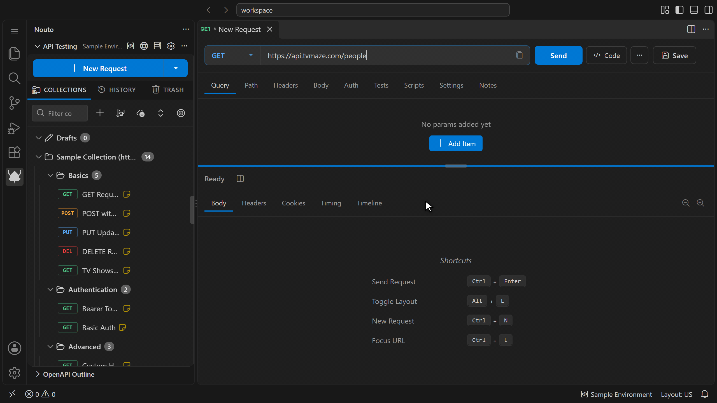This screenshot has width=717, height=403.
Task: Open the notes icon for Basic Auth request
Action: 122,327
